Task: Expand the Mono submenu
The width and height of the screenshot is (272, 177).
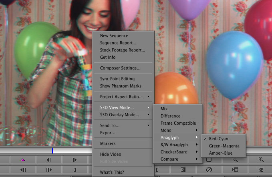Action: coord(179,130)
